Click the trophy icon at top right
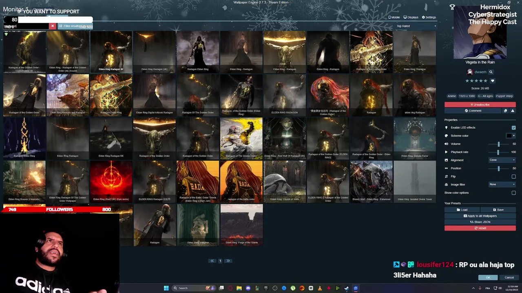The height and width of the screenshot is (293, 522). pyautogui.click(x=452, y=7)
